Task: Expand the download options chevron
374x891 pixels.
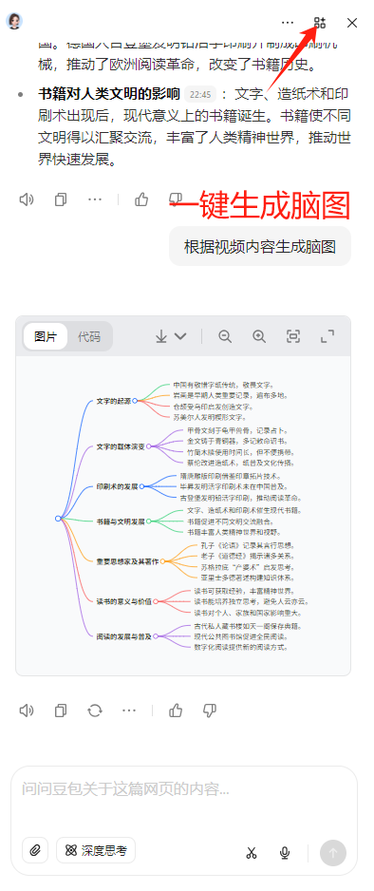Action: pos(180,336)
